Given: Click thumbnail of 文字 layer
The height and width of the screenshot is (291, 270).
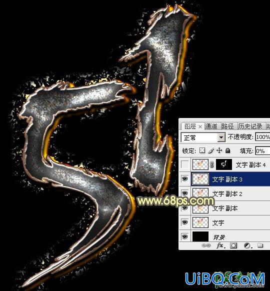Looking at the screenshot, I should [x=200, y=222].
